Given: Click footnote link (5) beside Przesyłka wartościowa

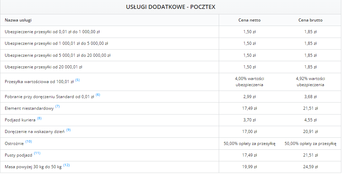Looking at the screenshot, I should [x=77, y=80].
